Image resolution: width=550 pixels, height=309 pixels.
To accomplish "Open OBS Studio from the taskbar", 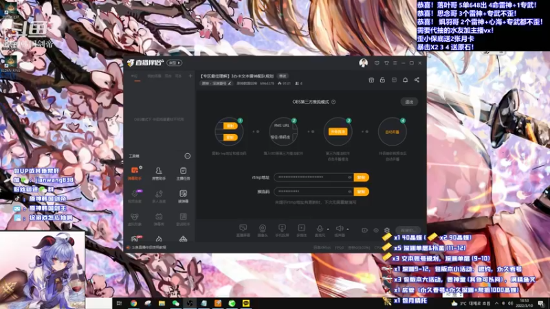I will (x=190, y=304).
